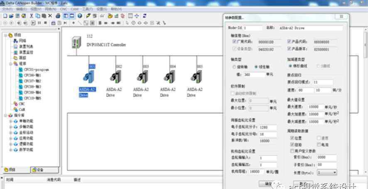Select the ASDA-A2 Drive node 005 icon
The image size is (368, 189).
click(196, 76)
